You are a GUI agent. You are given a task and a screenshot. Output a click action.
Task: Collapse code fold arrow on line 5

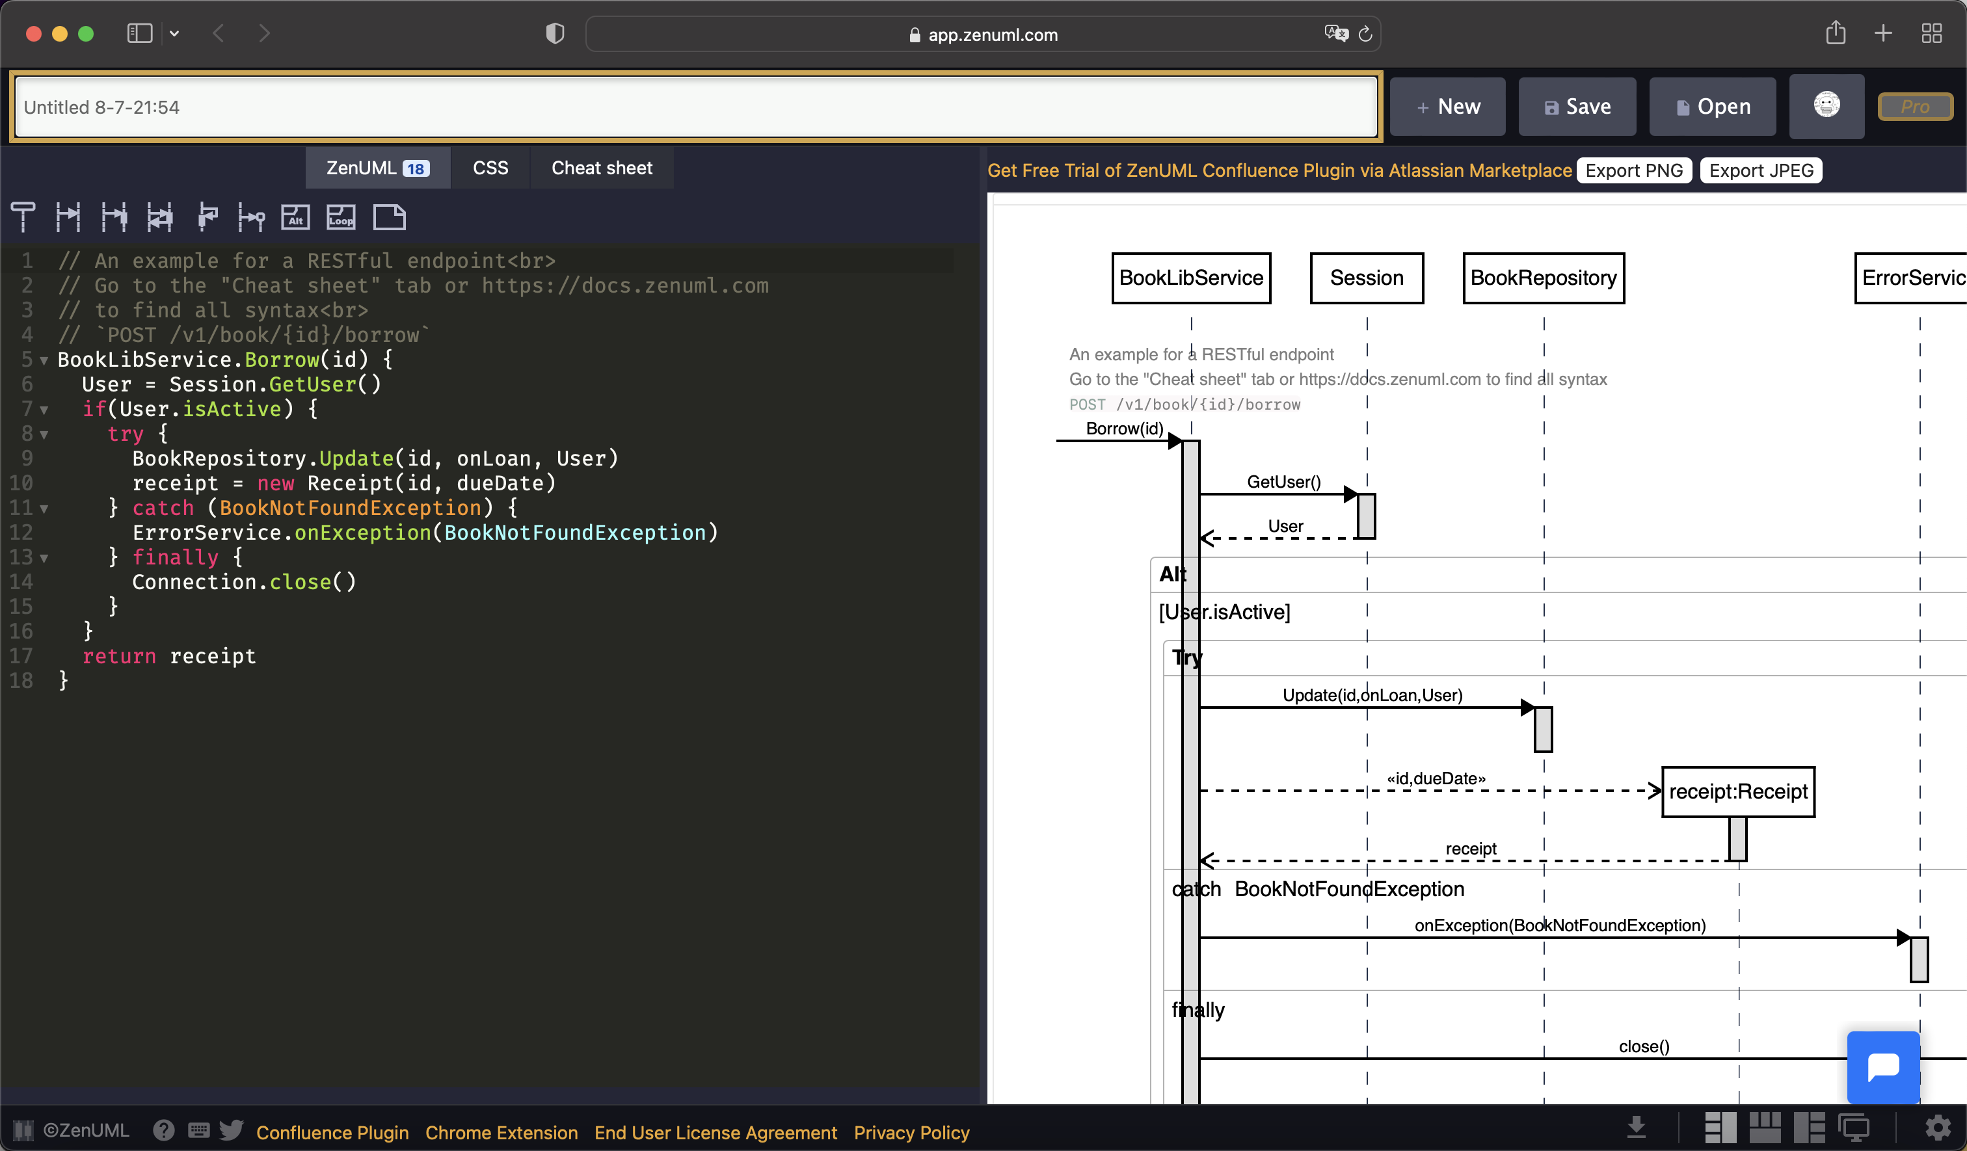[x=44, y=360]
